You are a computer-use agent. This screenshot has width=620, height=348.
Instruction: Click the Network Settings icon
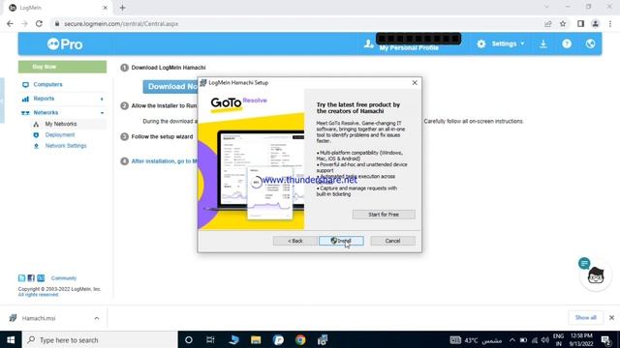tap(36, 146)
